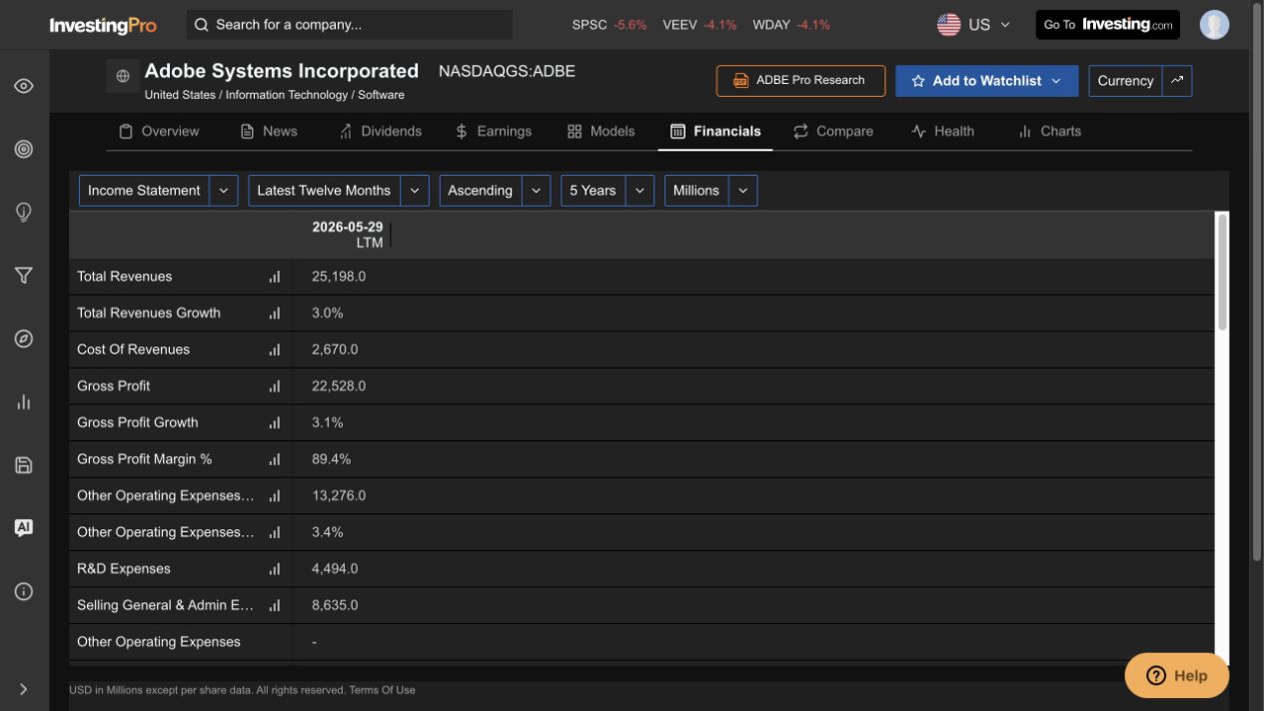Switch to the Compare tab
Image resolution: width=1264 pixels, height=711 pixels.
click(x=833, y=131)
